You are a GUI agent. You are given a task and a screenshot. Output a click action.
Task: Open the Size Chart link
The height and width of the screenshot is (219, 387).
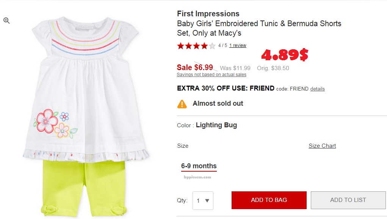[x=322, y=146]
